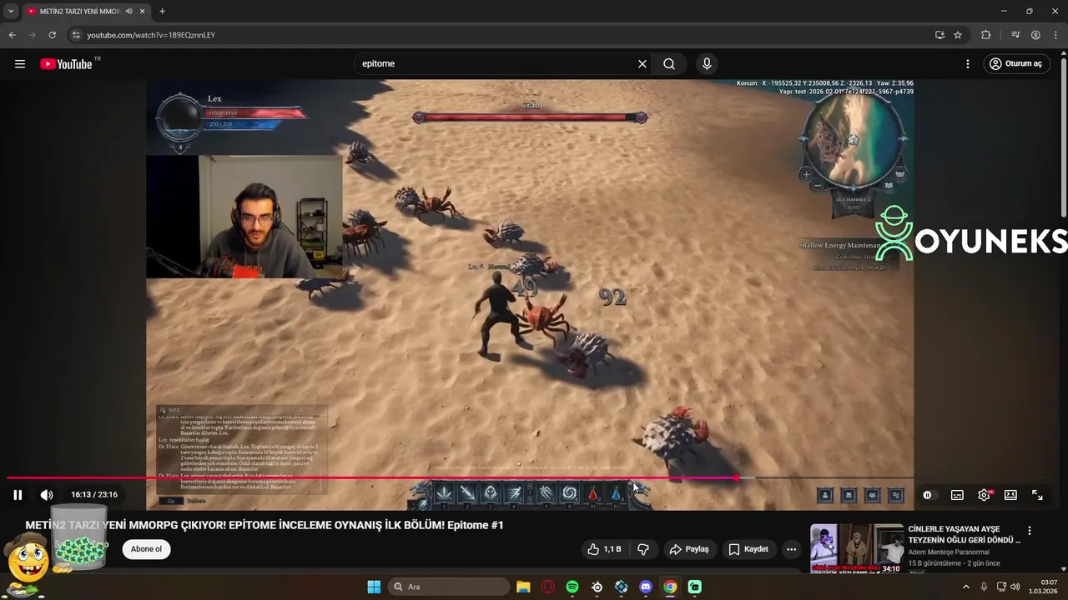1068x600 pixels.
Task: Open the YouTube hamburger guide menu
Action: [20, 64]
